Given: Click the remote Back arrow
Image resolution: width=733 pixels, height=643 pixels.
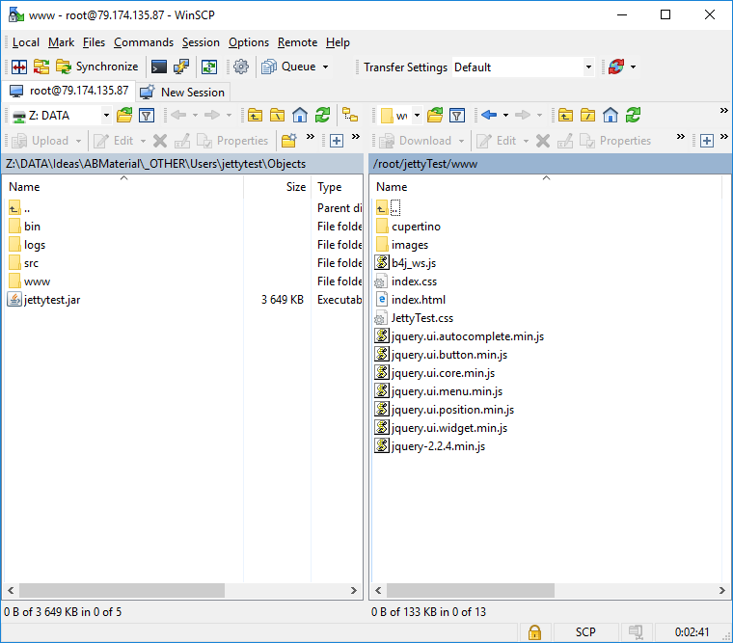Looking at the screenshot, I should [x=489, y=115].
